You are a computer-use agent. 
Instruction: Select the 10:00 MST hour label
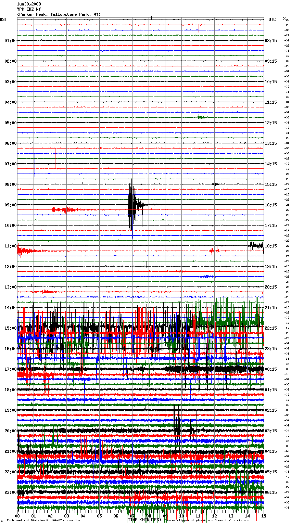point(11,226)
